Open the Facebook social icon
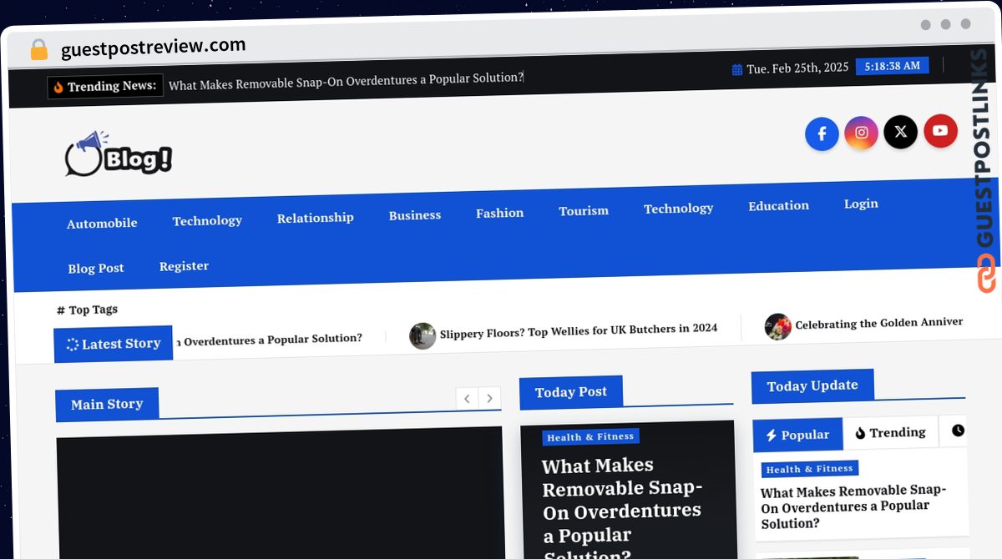This screenshot has width=1002, height=559. click(822, 133)
